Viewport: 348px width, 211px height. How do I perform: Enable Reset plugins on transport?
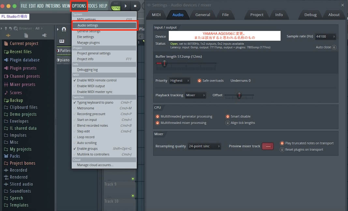coord(282,150)
